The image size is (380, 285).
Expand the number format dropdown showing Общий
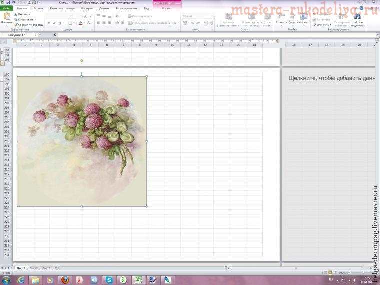(x=212, y=16)
